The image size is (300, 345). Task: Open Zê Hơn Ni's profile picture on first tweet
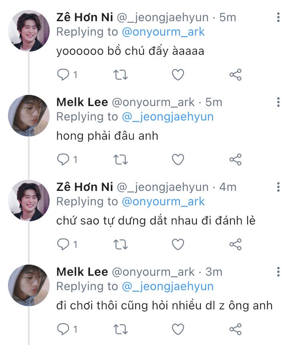[x=29, y=31]
